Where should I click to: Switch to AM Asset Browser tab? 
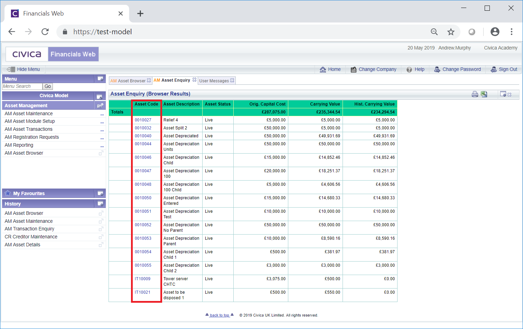click(x=128, y=81)
